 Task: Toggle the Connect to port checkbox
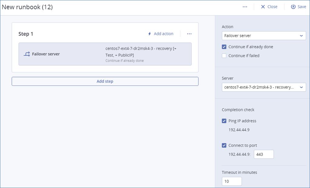[224, 146]
